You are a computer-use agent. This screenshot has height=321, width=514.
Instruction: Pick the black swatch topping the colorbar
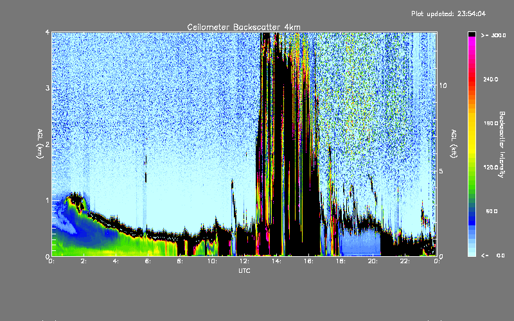[472, 34]
